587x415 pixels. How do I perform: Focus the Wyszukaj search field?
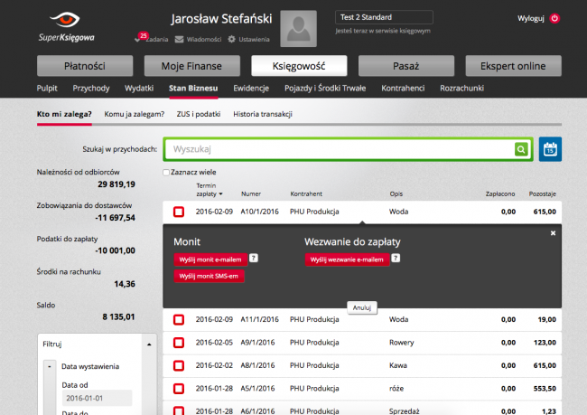pyautogui.click(x=340, y=149)
